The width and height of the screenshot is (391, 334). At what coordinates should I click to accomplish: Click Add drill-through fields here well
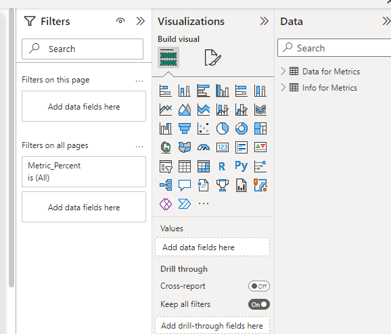(212, 325)
